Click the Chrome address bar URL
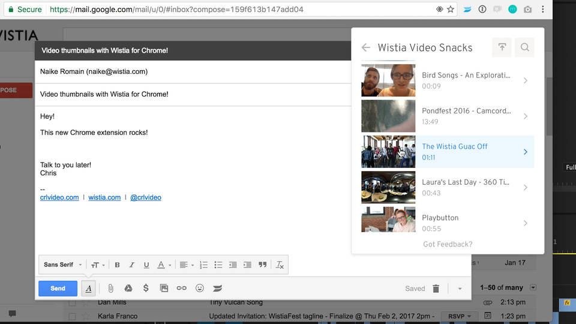The image size is (576, 324). 176,10
